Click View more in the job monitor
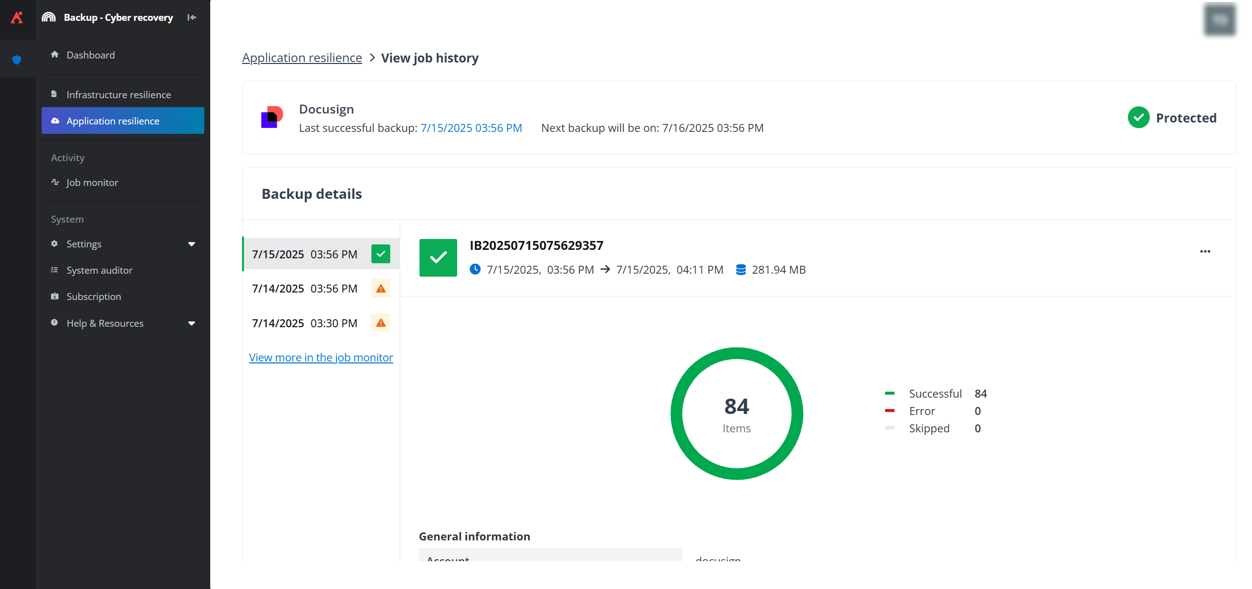1252x589 pixels. (x=321, y=357)
